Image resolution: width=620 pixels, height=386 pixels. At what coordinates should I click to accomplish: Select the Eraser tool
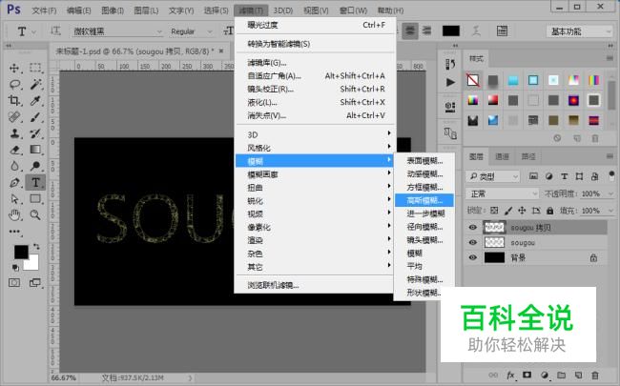pos(14,150)
